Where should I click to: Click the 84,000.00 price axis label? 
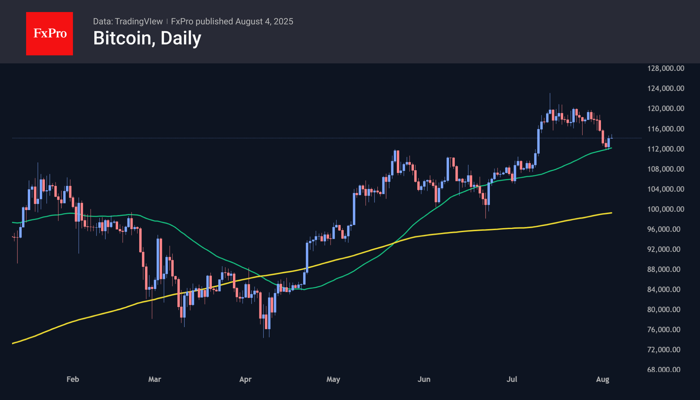(x=664, y=289)
